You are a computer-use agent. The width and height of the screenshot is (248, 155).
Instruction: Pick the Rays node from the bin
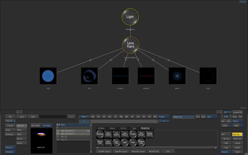coord(133,142)
